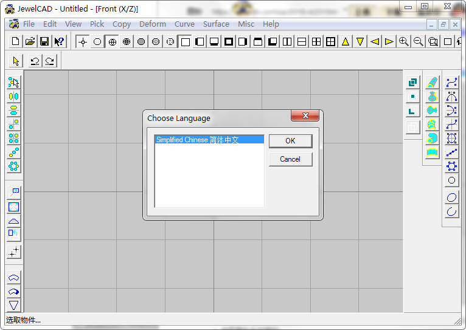Click the blue downward triangle icon on left
This screenshot has width=466, height=330.
(13, 305)
